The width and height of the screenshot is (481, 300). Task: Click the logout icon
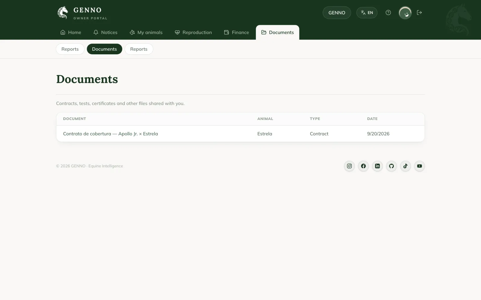tap(419, 13)
